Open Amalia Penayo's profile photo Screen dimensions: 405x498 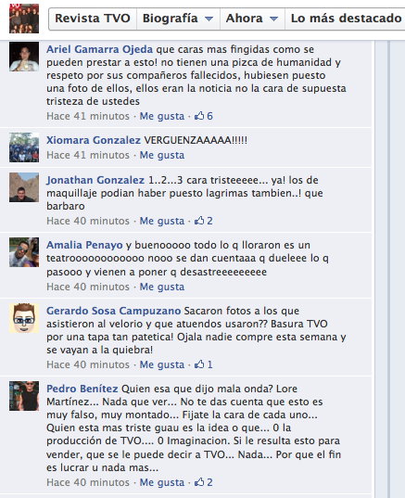pos(24,252)
